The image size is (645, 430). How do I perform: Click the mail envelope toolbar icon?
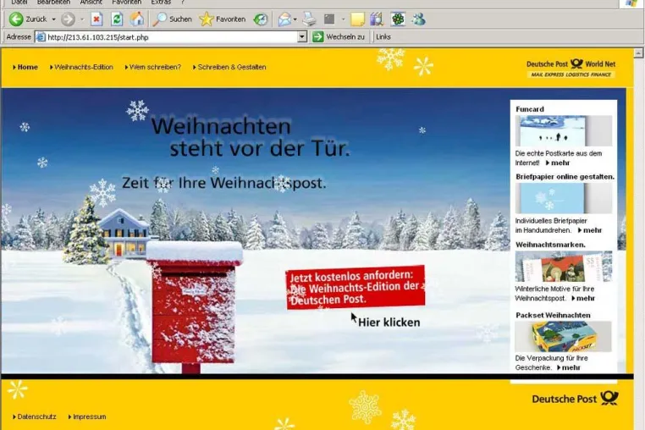pyautogui.click(x=284, y=19)
